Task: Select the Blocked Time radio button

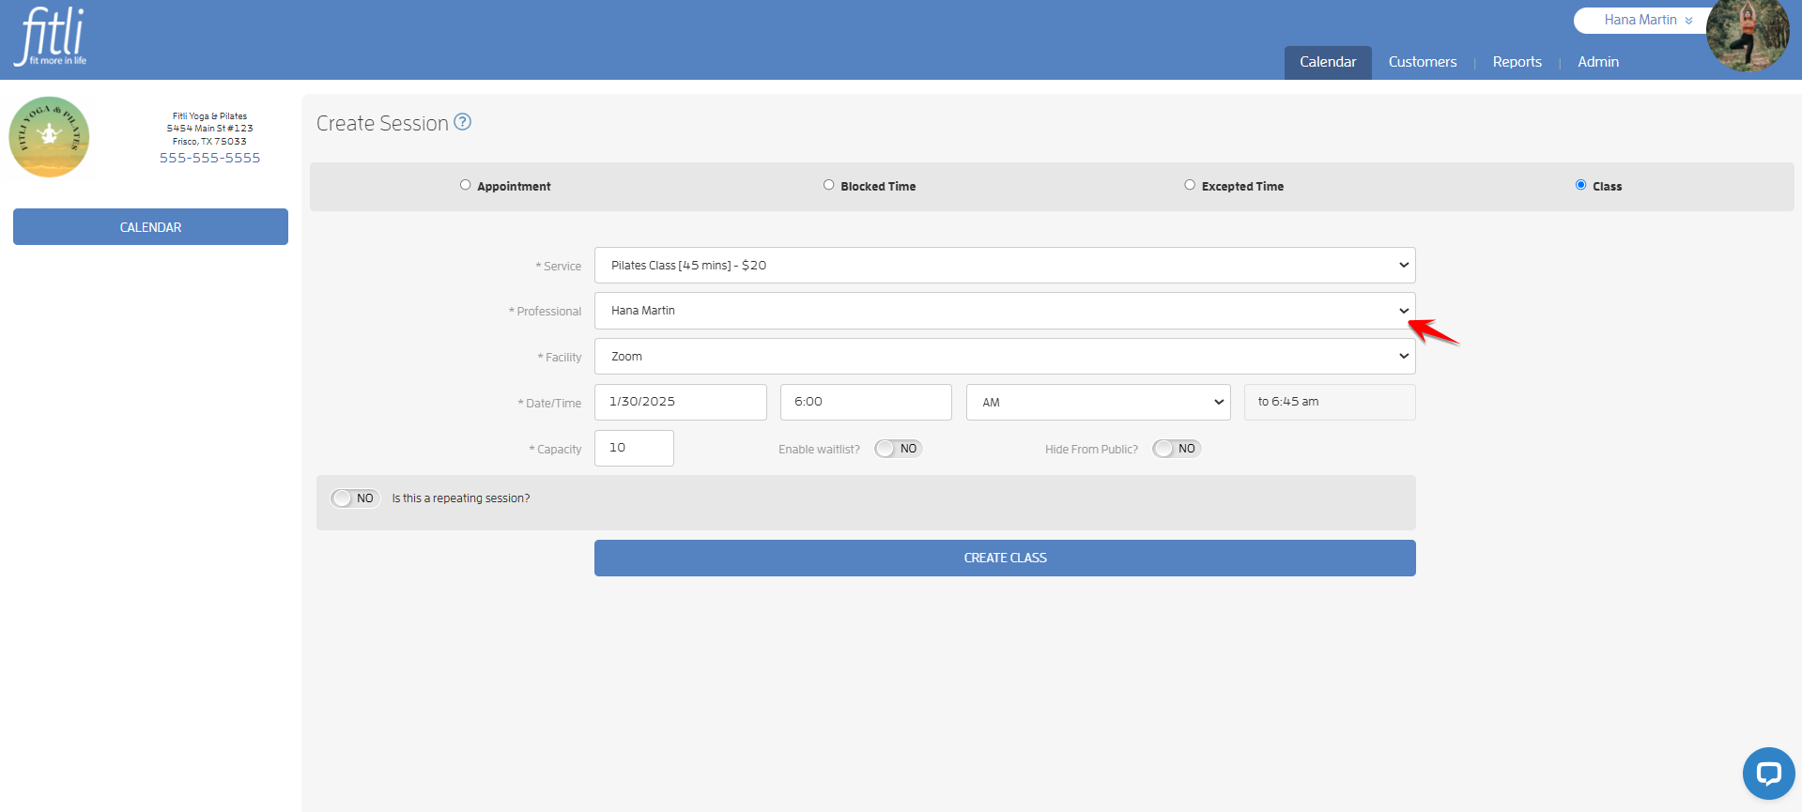Action: (x=828, y=185)
